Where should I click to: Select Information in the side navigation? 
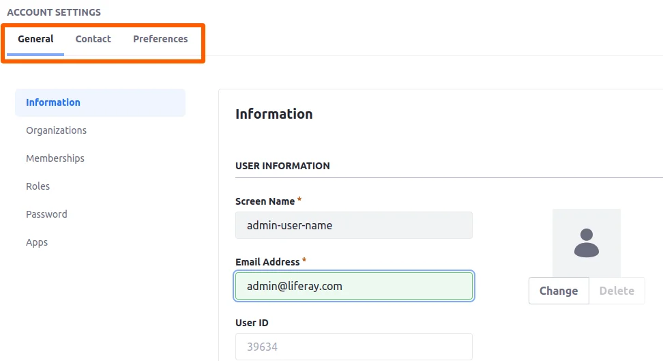pyautogui.click(x=53, y=102)
